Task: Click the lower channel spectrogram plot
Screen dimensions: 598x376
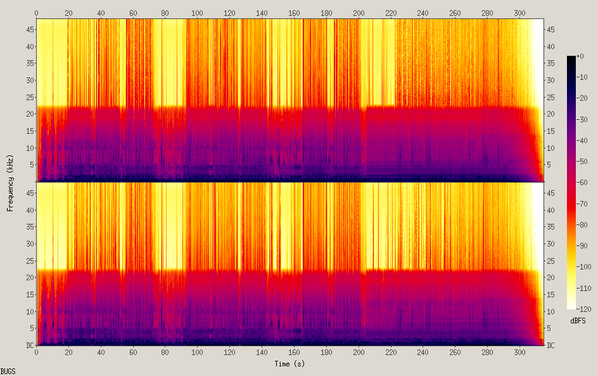Action: [x=290, y=264]
